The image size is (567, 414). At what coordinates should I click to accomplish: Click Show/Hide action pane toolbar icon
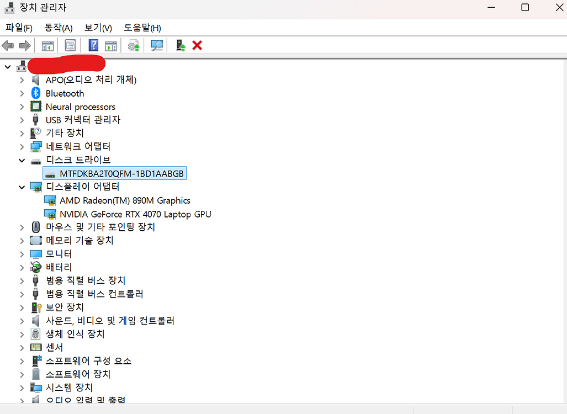(x=111, y=45)
